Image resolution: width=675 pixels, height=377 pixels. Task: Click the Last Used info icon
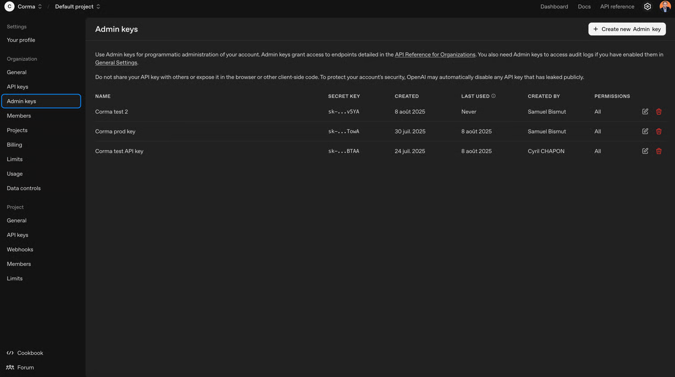[493, 96]
